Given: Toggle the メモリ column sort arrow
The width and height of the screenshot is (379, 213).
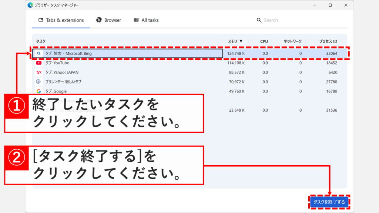Looking at the screenshot, I should (x=241, y=42).
